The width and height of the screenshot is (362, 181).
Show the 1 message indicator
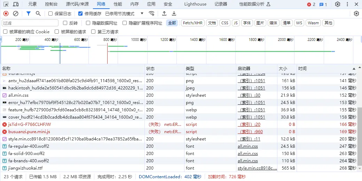[323, 5]
